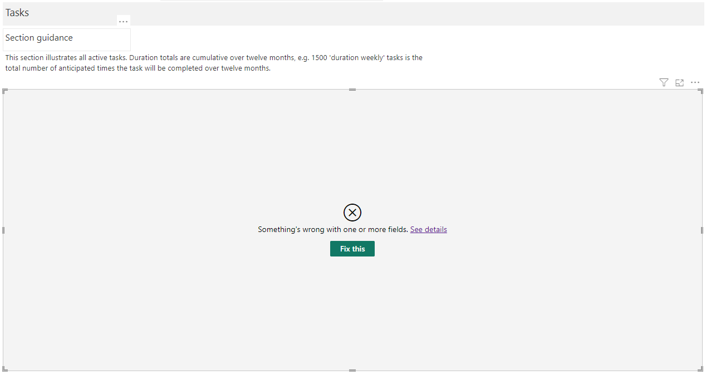Click the top-center resize handle of the visual

tap(352, 89)
